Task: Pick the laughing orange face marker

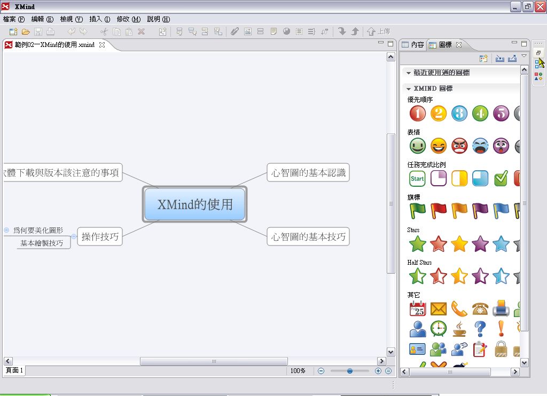Action: click(439, 146)
